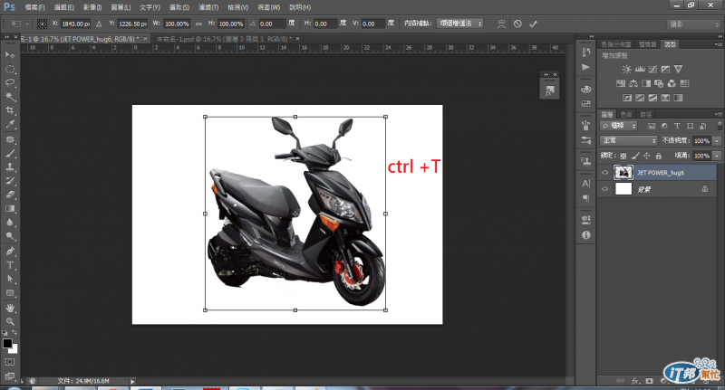Select the Elliptical Marquee tool
This screenshot has height=390, width=725.
tap(10, 70)
